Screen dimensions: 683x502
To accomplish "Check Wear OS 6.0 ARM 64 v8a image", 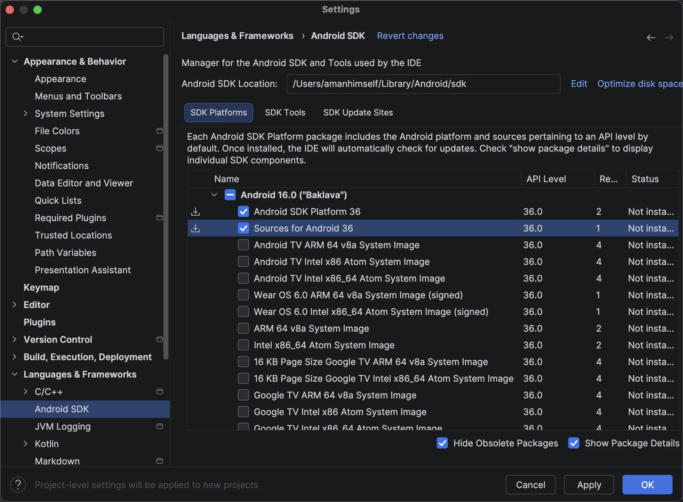I will tap(243, 295).
